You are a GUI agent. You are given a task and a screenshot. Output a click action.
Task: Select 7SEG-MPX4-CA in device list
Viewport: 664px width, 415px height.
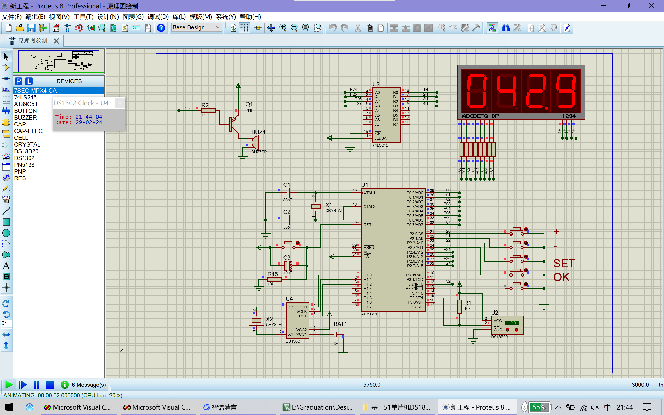[59, 91]
